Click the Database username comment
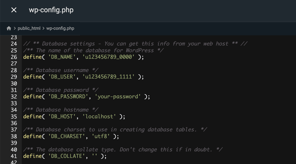296x164 pixels. (61, 70)
